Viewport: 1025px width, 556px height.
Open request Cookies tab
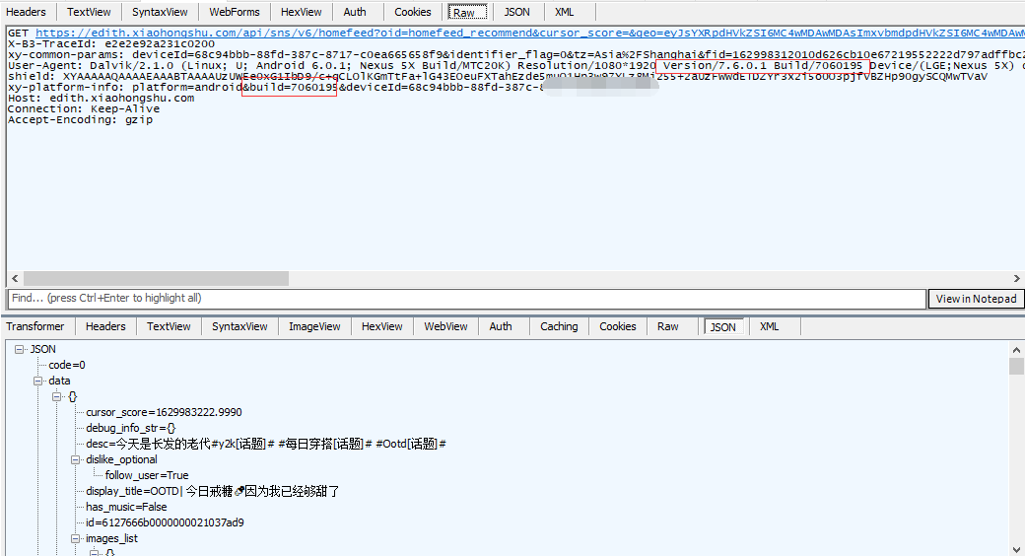tap(413, 12)
